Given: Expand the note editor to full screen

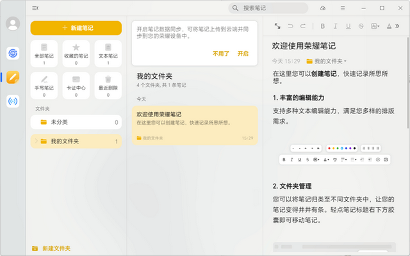Looking at the screenshot, I should click(277, 26).
